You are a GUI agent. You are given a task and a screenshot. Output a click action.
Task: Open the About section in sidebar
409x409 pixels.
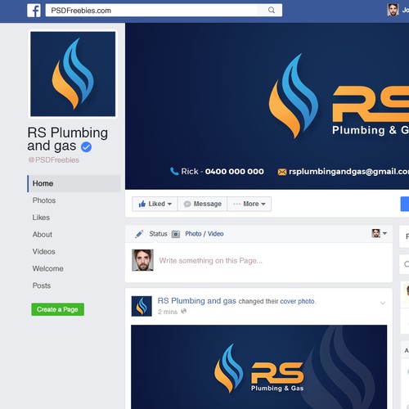(43, 235)
